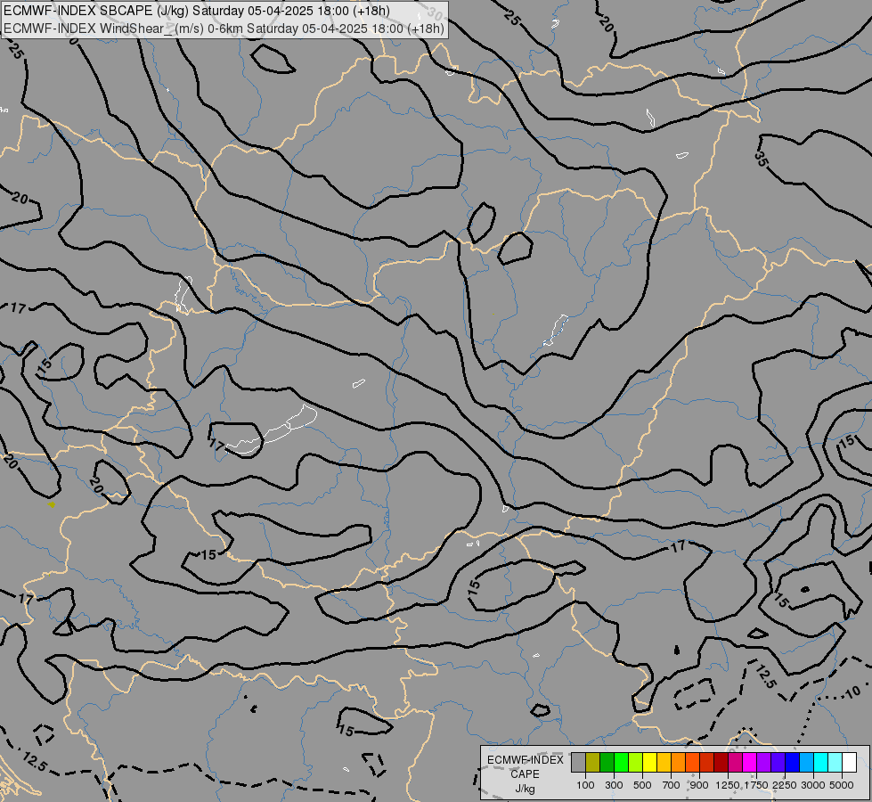
Task: Click the 500 legend tick label
Action: [642, 785]
